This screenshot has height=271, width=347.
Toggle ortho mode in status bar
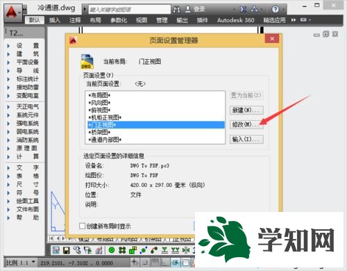pyautogui.click(x=165, y=263)
